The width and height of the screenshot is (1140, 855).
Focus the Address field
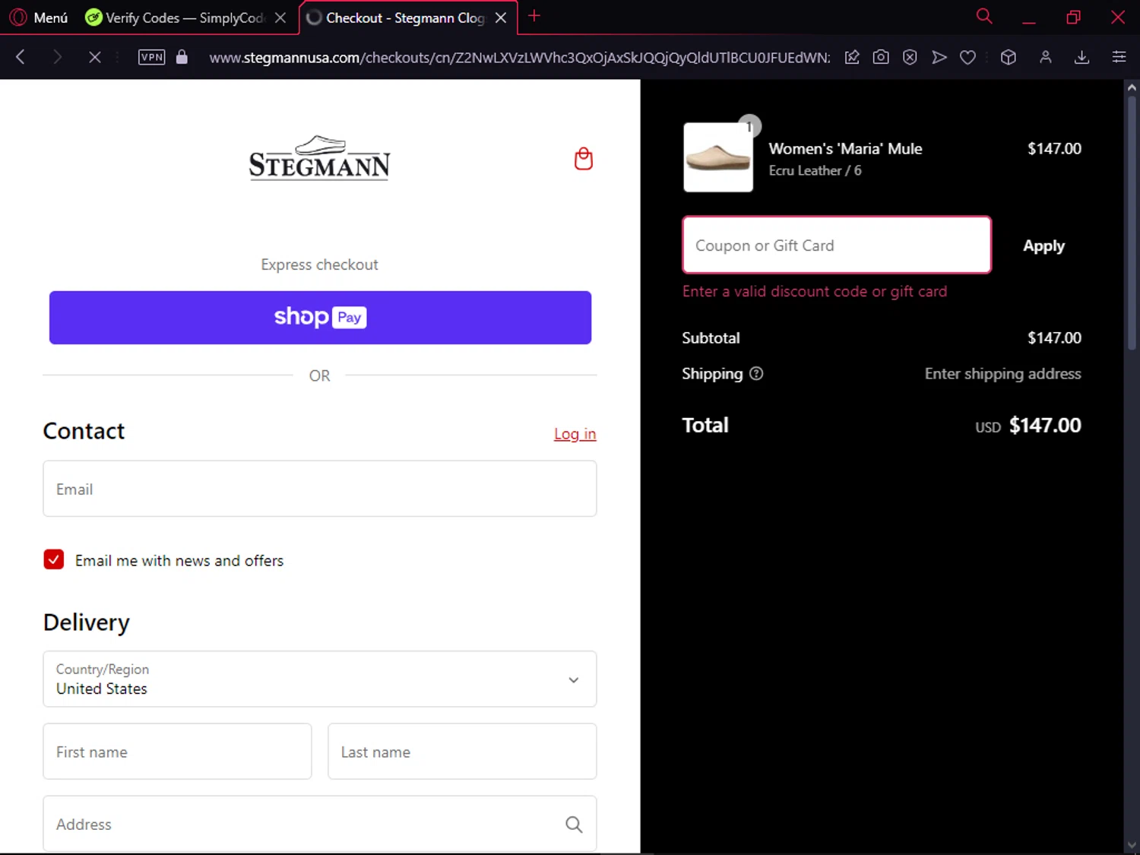tap(320, 824)
